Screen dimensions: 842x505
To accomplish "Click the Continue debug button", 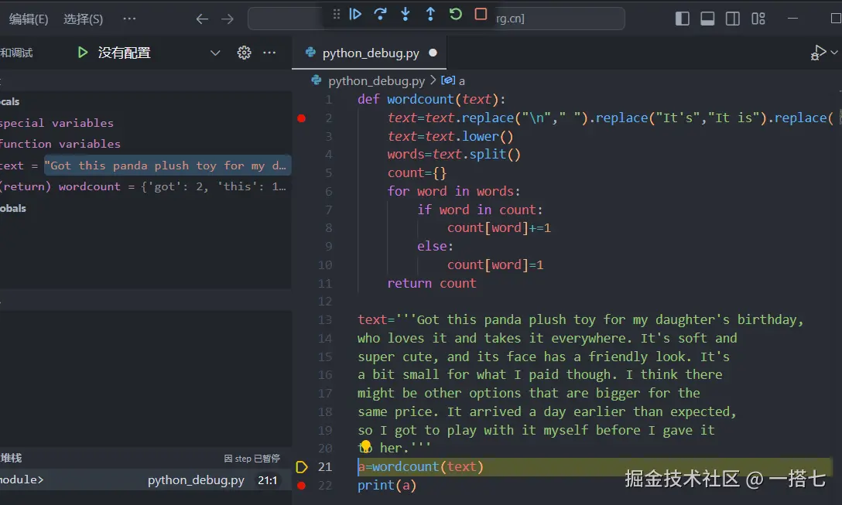I will tap(355, 14).
